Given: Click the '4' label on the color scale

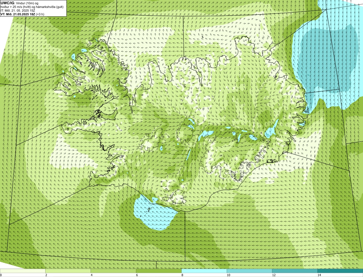Looking at the screenshot, I should click(x=91, y=275).
